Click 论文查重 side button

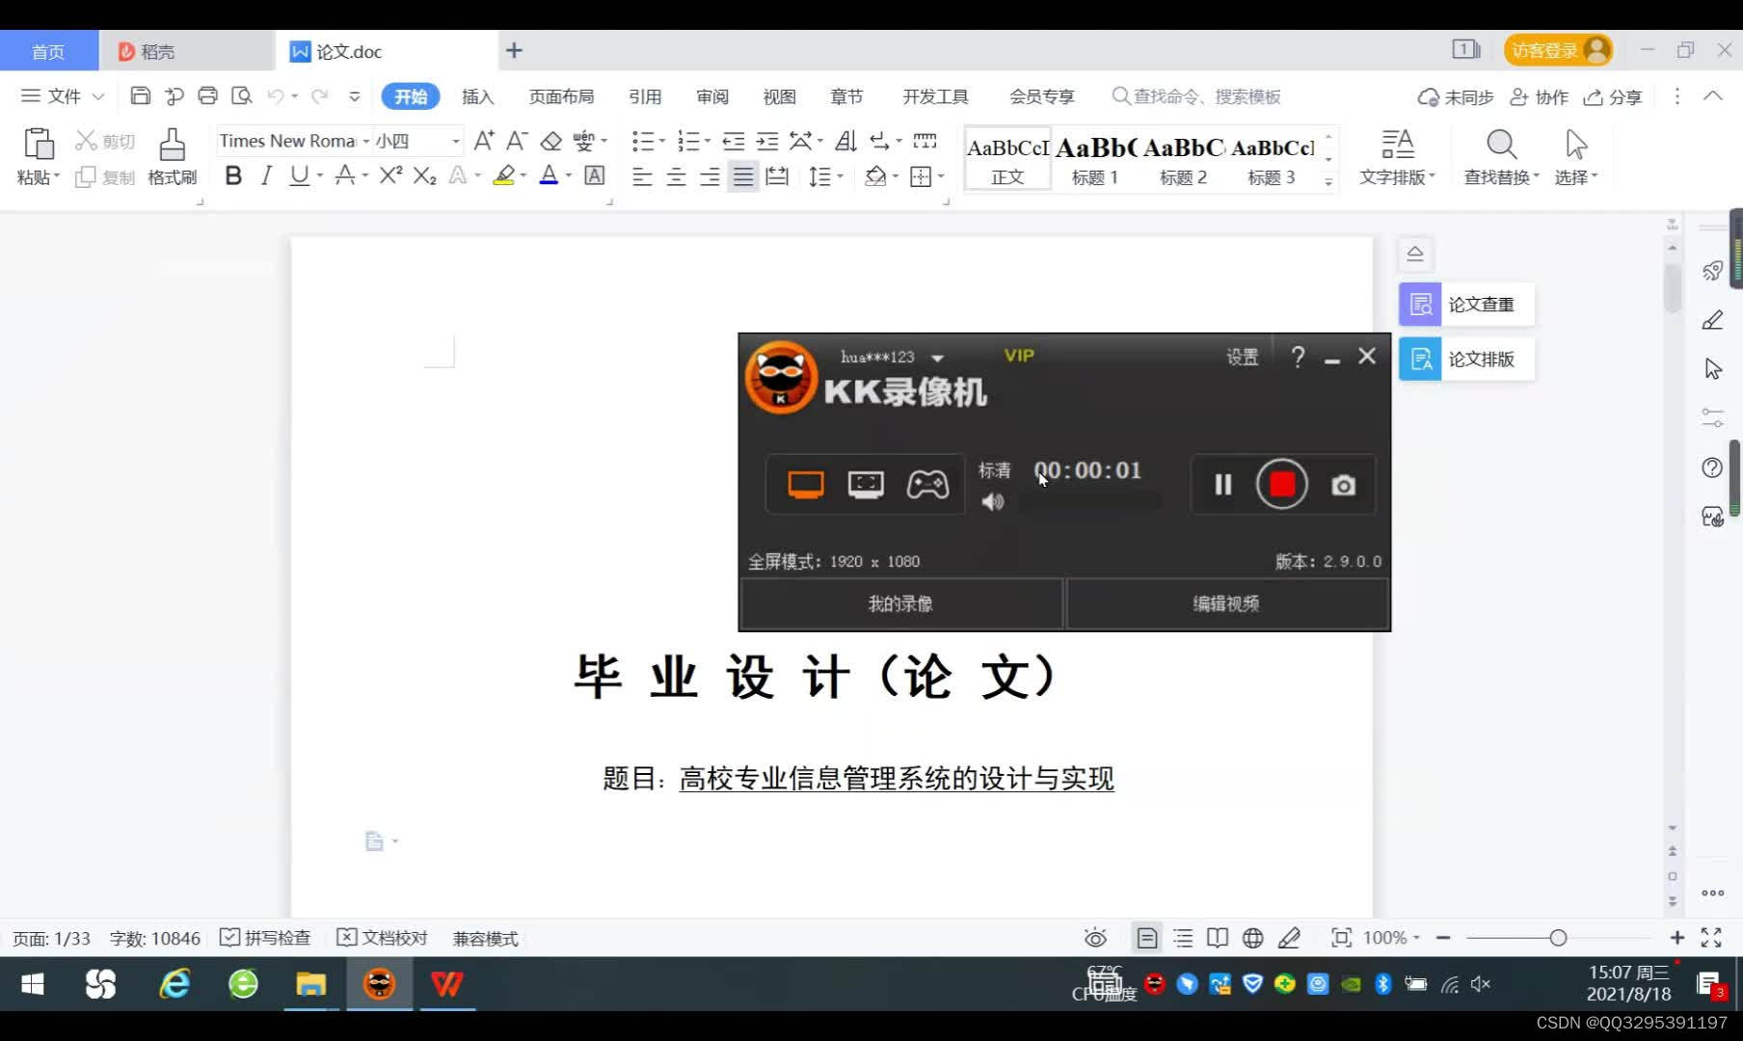[x=1466, y=305]
